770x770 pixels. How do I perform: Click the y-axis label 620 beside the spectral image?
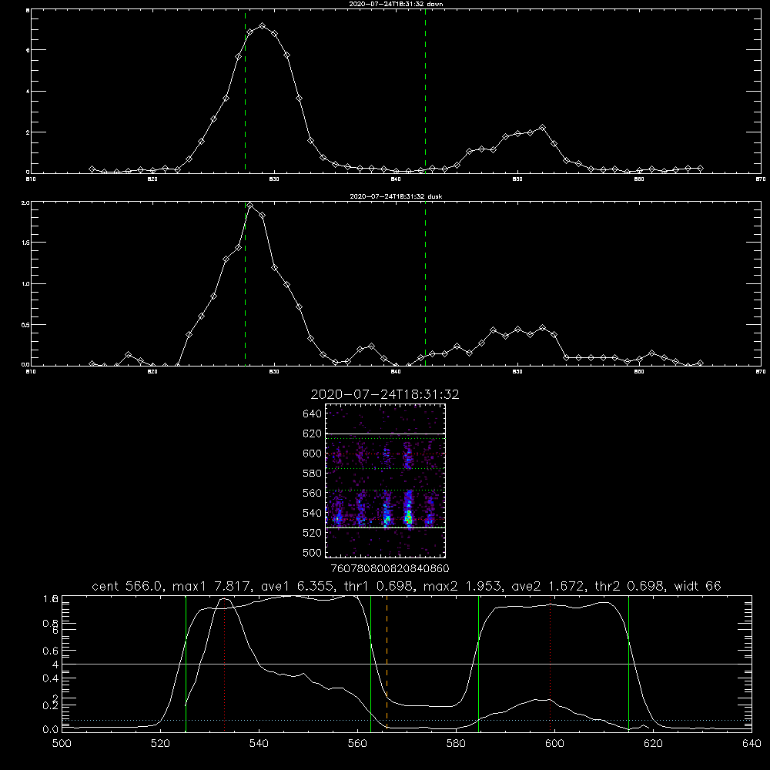(313, 434)
